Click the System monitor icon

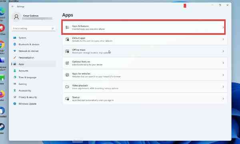(x=15, y=37)
